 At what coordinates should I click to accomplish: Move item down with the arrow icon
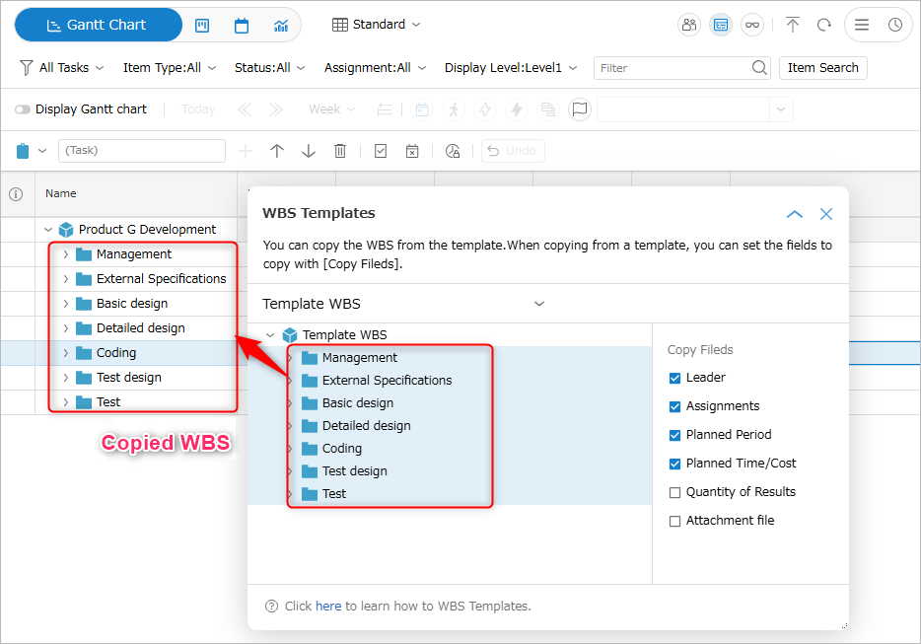coord(309,151)
